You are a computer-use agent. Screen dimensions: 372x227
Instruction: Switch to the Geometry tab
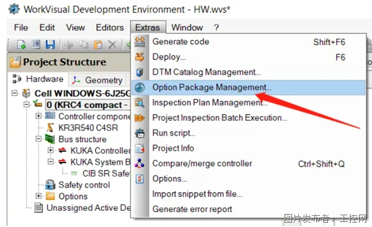click(x=98, y=80)
